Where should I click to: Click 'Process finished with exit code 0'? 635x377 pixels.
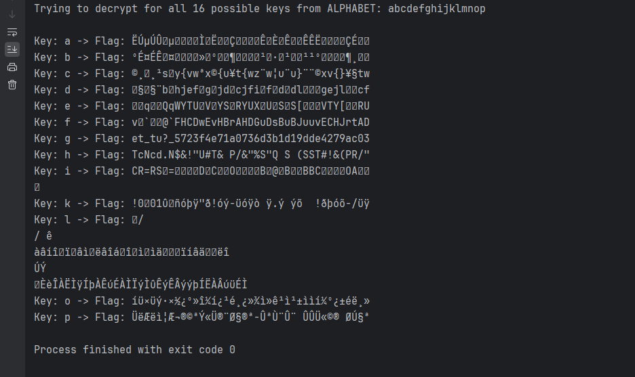click(134, 350)
